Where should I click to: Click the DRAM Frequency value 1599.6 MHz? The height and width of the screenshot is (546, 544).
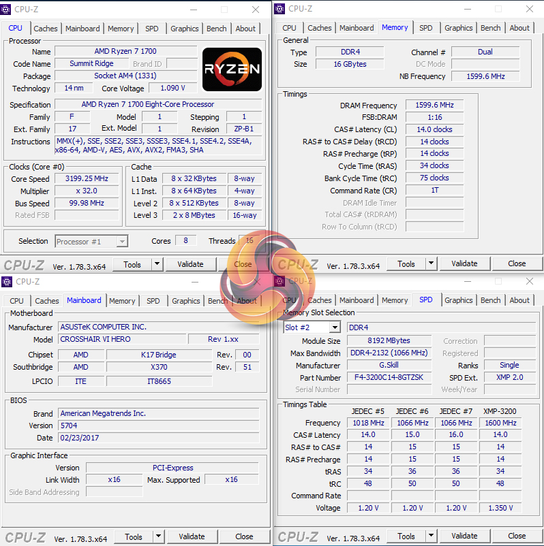click(434, 105)
